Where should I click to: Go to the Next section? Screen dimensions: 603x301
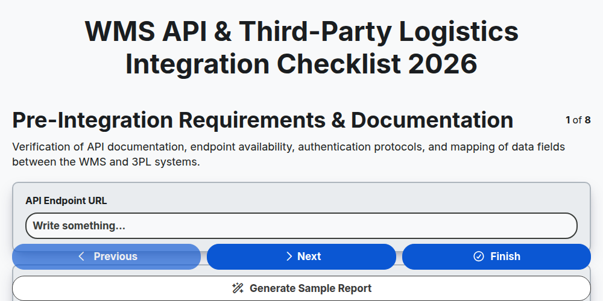point(301,256)
